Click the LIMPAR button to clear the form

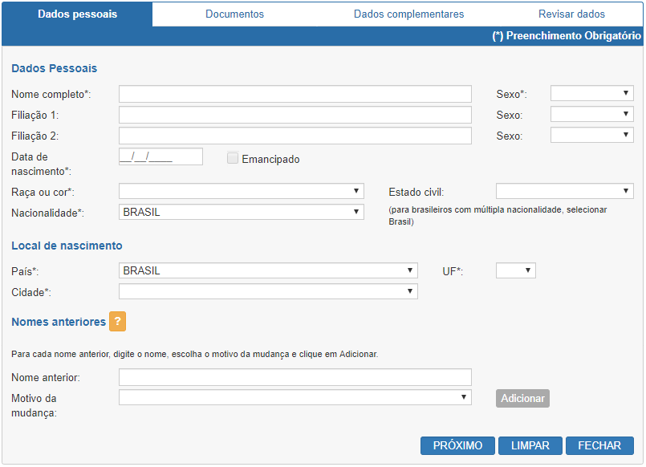tap(530, 445)
